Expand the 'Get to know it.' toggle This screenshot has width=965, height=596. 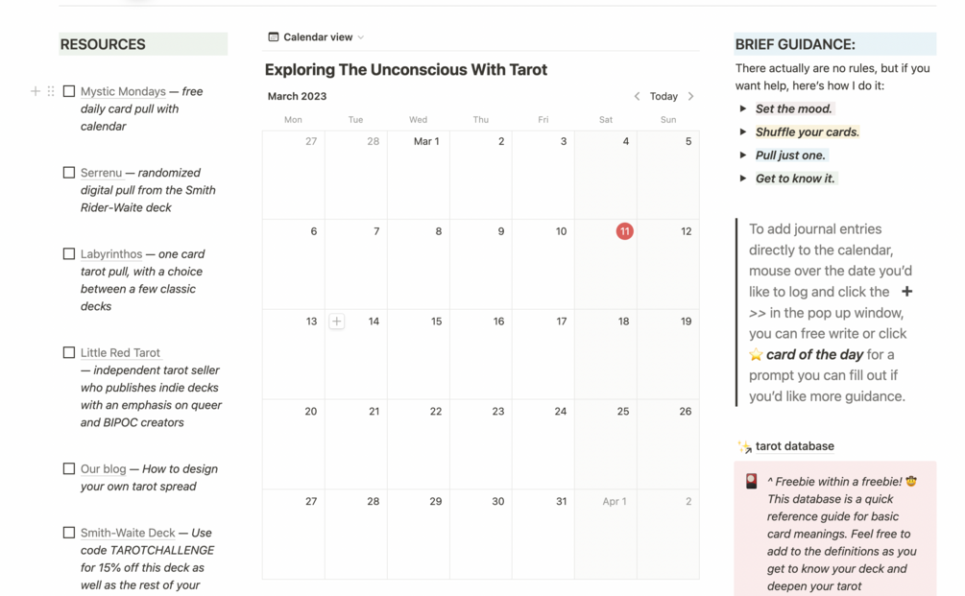coord(743,179)
